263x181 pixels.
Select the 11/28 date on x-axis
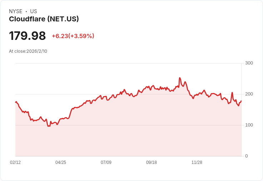197,162
